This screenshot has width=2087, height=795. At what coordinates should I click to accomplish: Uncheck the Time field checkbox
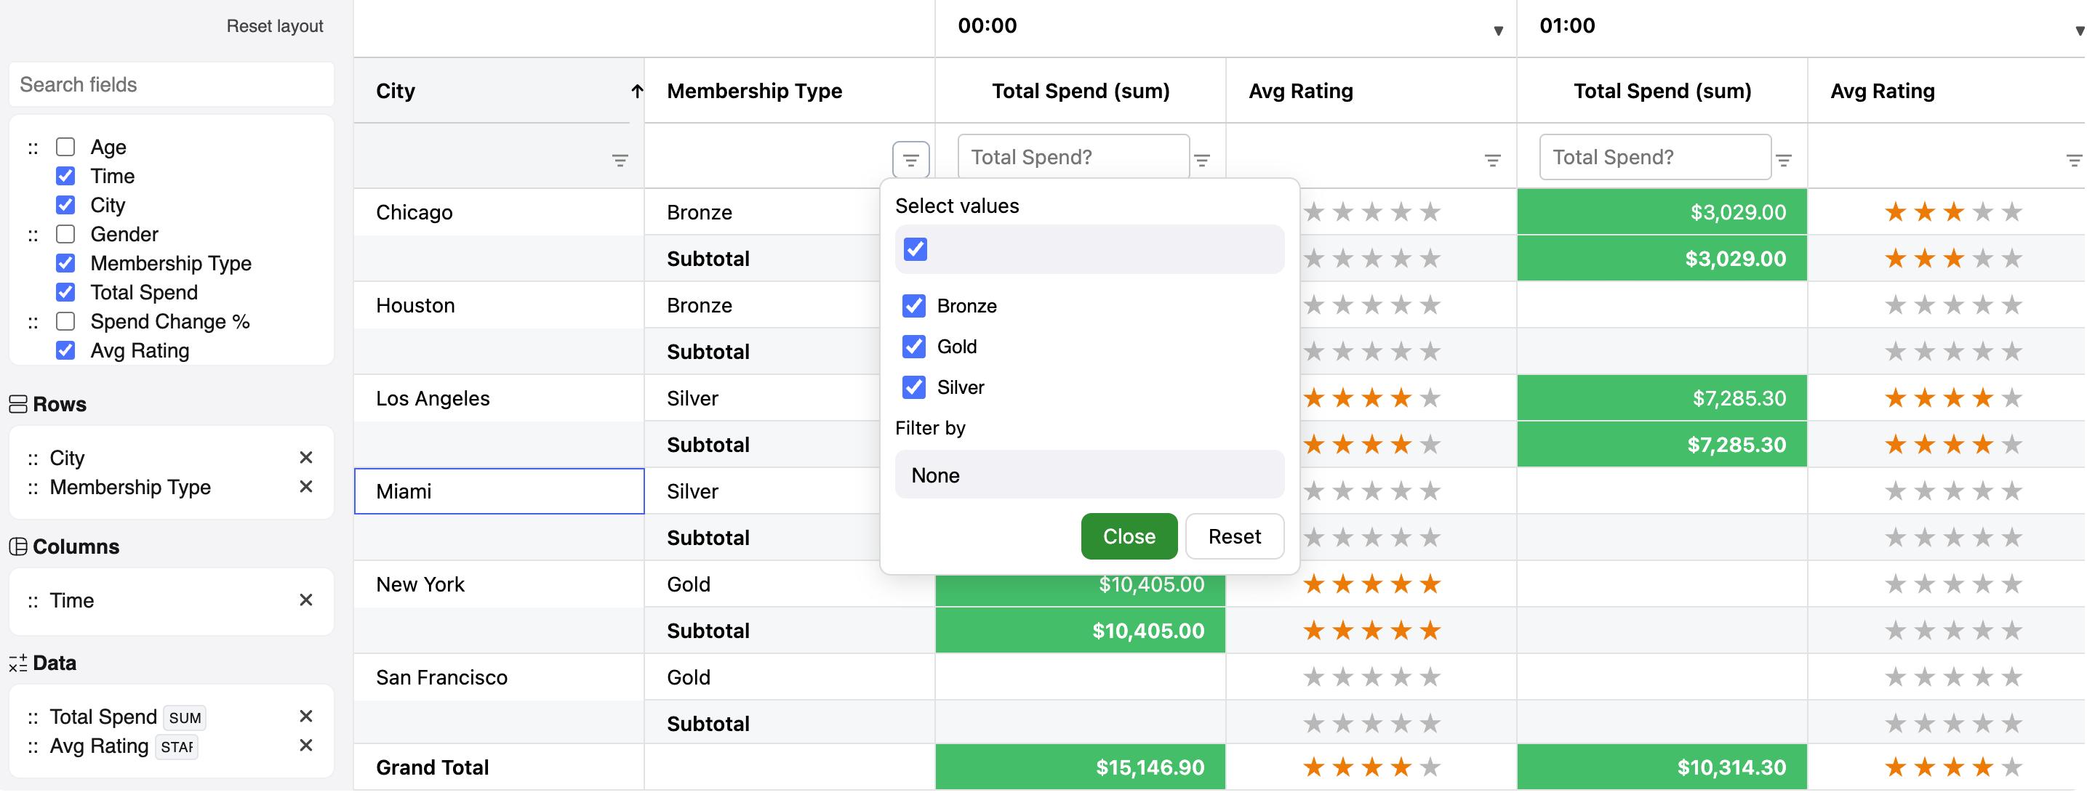(65, 176)
